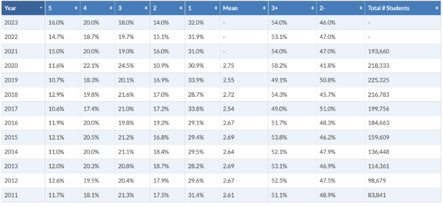Click sort arrows in score 4 column
The width and height of the screenshot is (443, 206).
(x=111, y=8)
